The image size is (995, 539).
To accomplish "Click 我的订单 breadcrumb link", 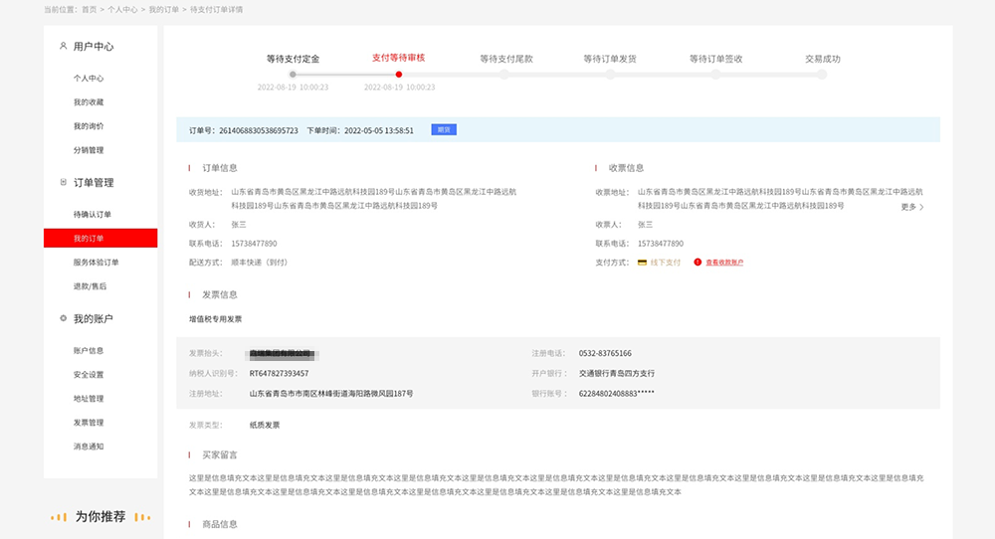I will pyautogui.click(x=164, y=10).
